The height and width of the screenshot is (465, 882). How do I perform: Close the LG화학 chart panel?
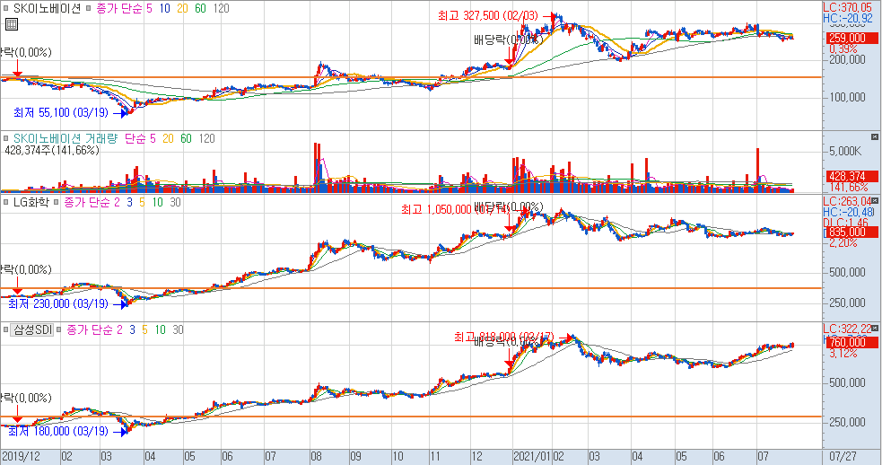click(875, 200)
